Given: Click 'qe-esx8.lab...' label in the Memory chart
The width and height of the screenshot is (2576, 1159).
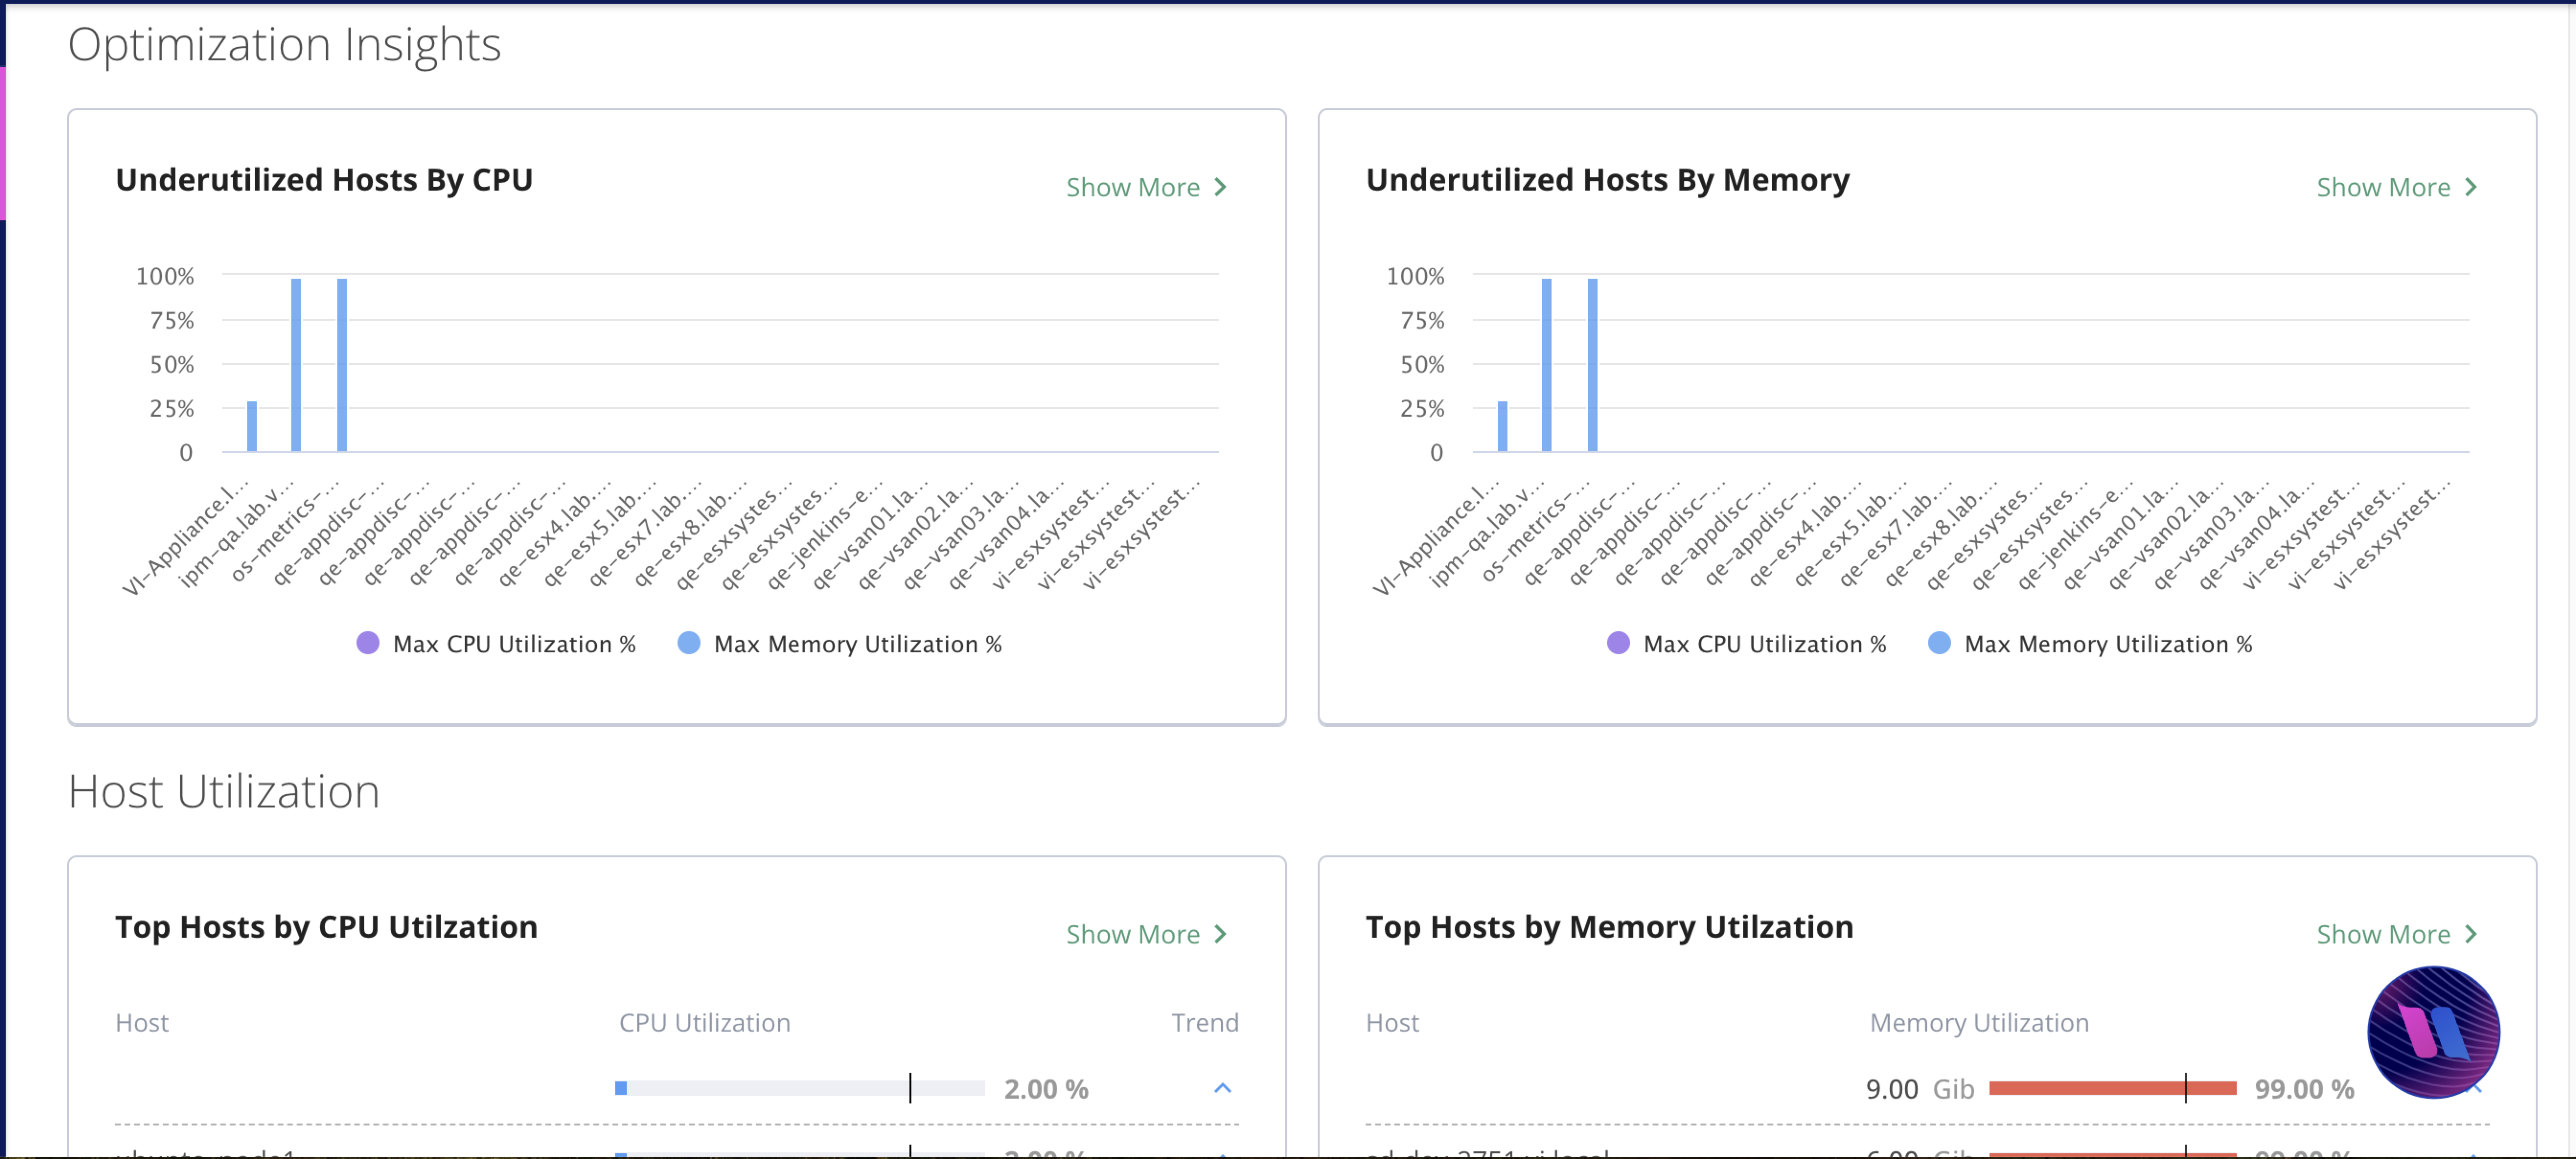Looking at the screenshot, I should [1941, 536].
